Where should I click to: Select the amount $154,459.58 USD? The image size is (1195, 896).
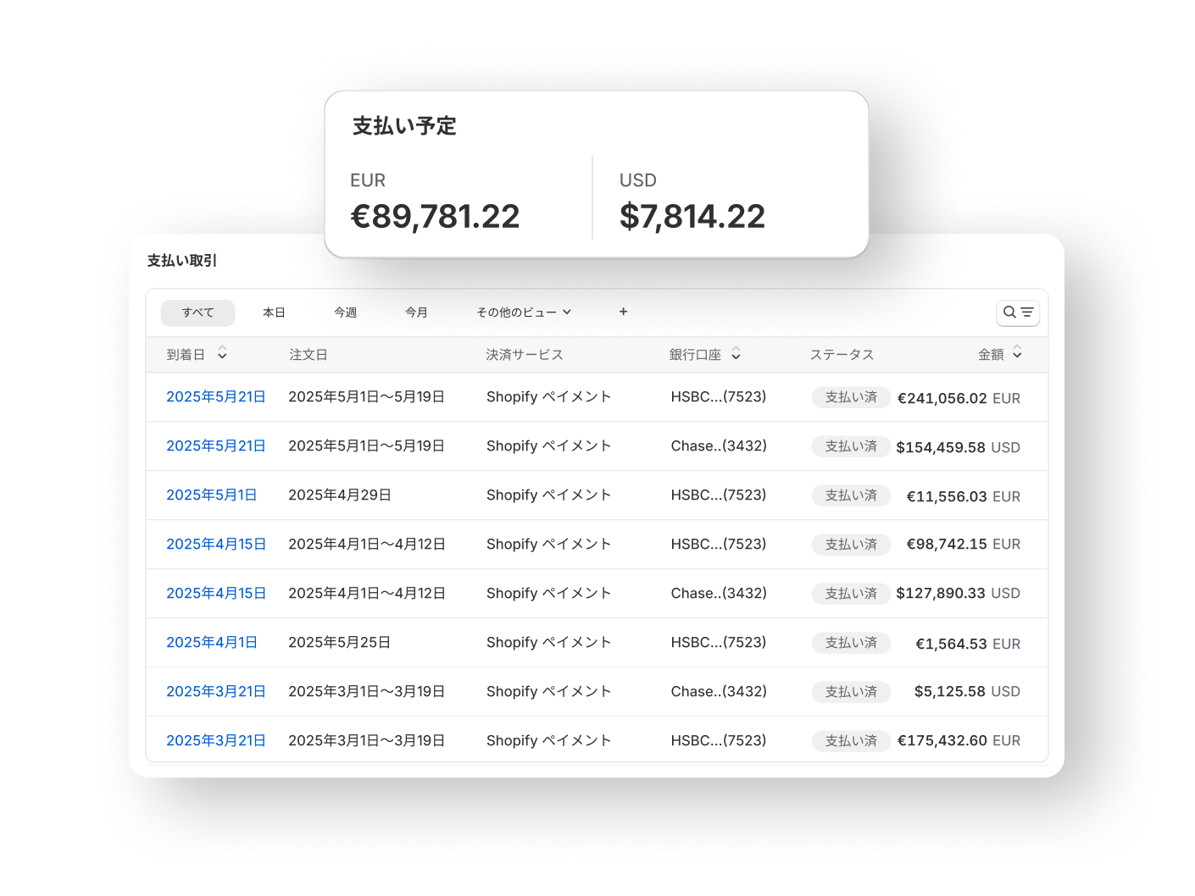pyautogui.click(x=959, y=447)
